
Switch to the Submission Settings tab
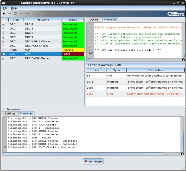coord(10,114)
